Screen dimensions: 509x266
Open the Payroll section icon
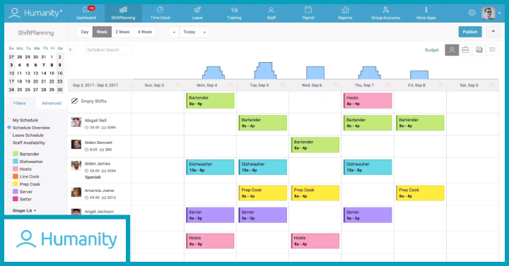pyautogui.click(x=308, y=10)
